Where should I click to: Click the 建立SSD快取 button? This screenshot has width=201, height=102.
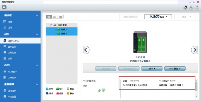[x=131, y=17]
